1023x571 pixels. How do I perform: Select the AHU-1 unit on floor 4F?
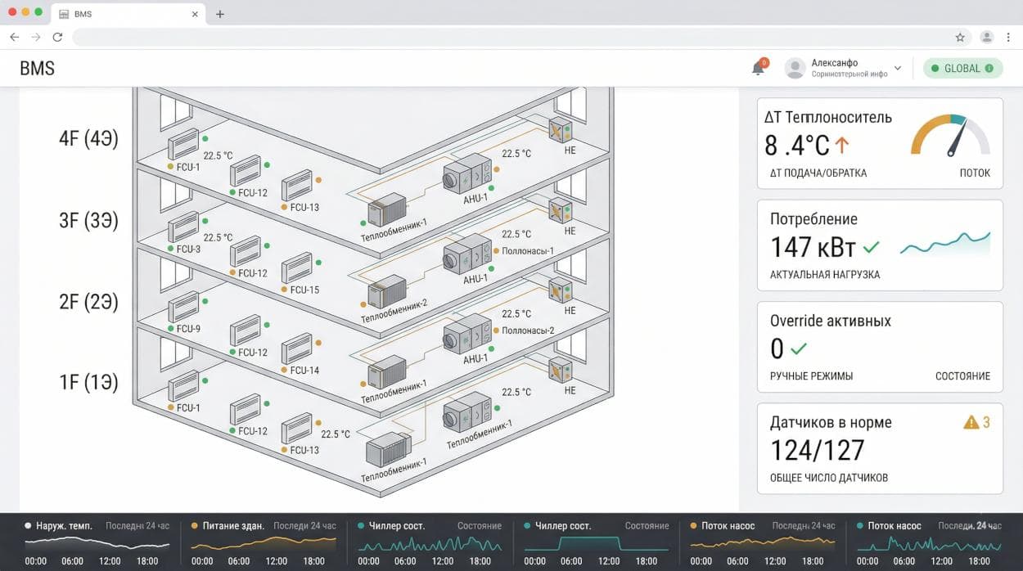[466, 173]
